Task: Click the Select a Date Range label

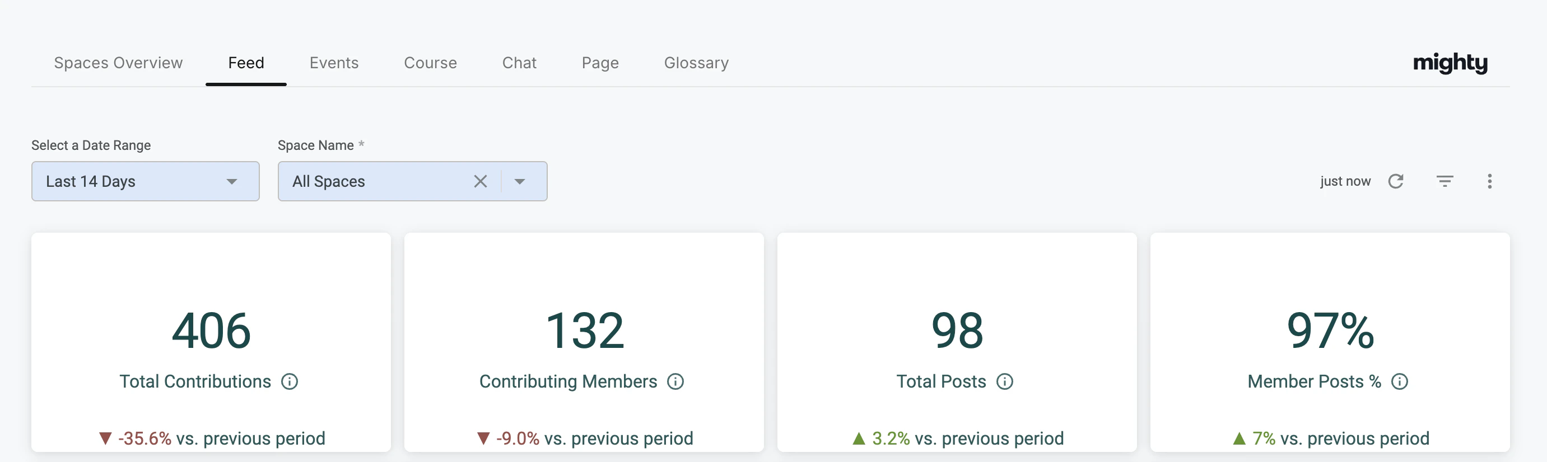Action: coord(91,145)
